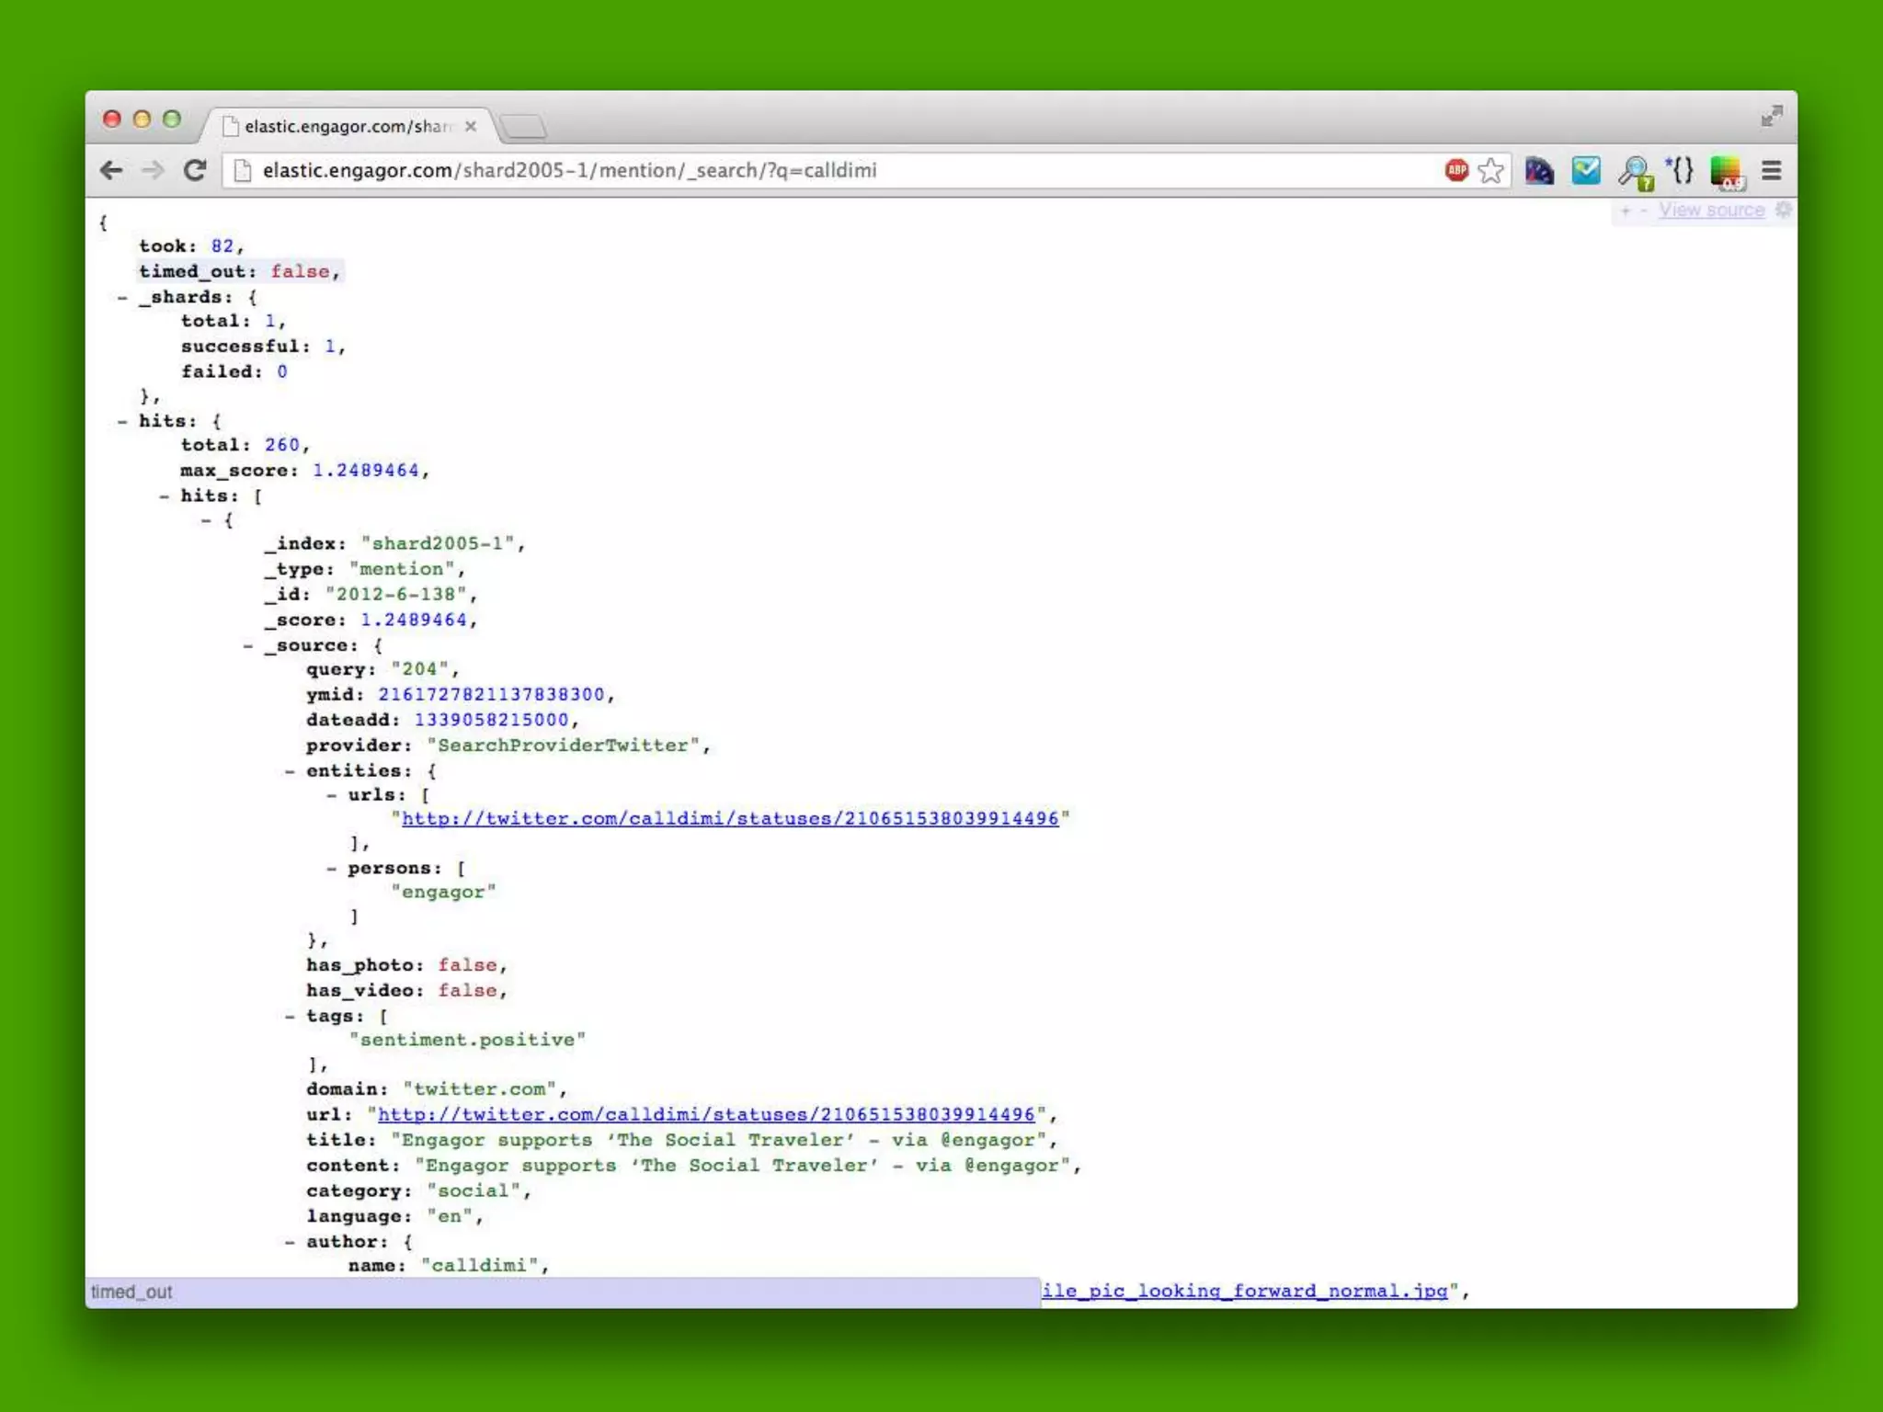The image size is (1883, 1412).
Task: Collapse the _shards object
Action: tap(122, 297)
